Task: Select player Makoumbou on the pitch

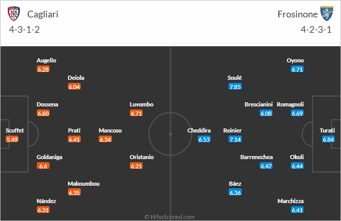Action: pos(83,184)
